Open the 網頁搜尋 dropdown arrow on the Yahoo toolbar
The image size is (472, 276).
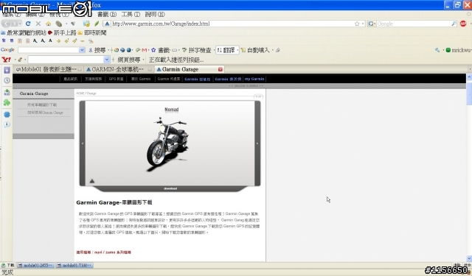click(x=143, y=60)
